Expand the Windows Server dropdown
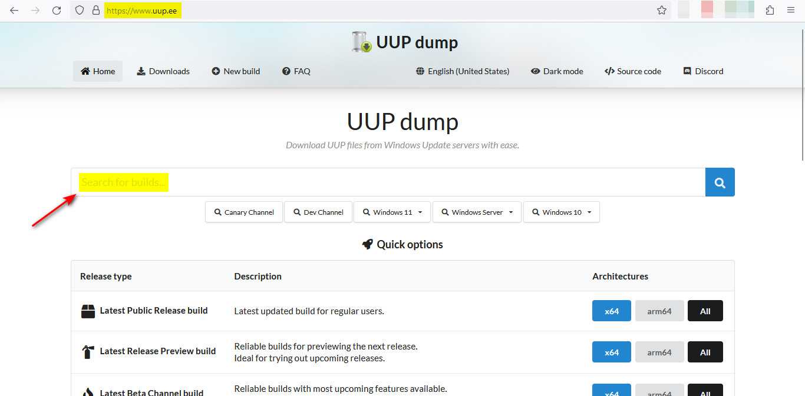This screenshot has width=805, height=396. pos(477,212)
